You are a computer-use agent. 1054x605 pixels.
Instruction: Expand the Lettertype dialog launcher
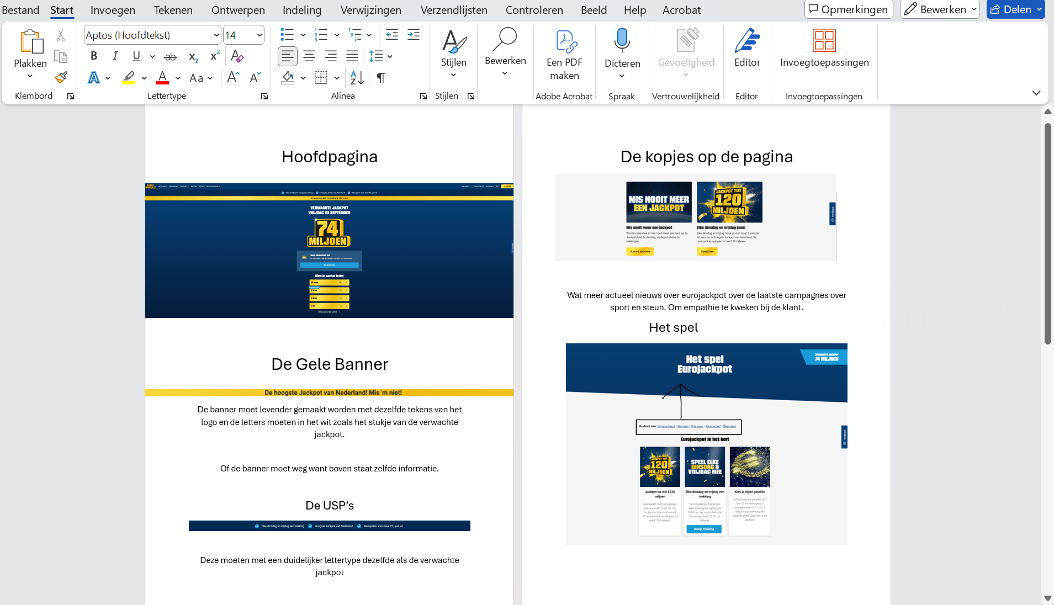pyautogui.click(x=264, y=96)
